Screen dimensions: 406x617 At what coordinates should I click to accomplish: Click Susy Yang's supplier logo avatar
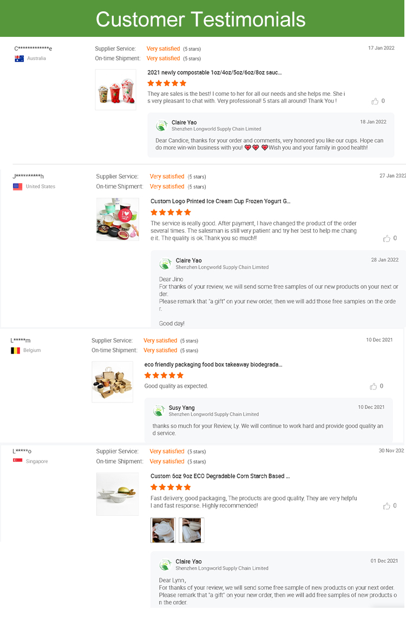[x=159, y=411]
